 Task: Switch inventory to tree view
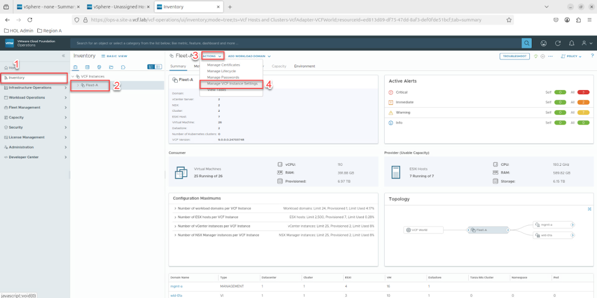pos(151,67)
